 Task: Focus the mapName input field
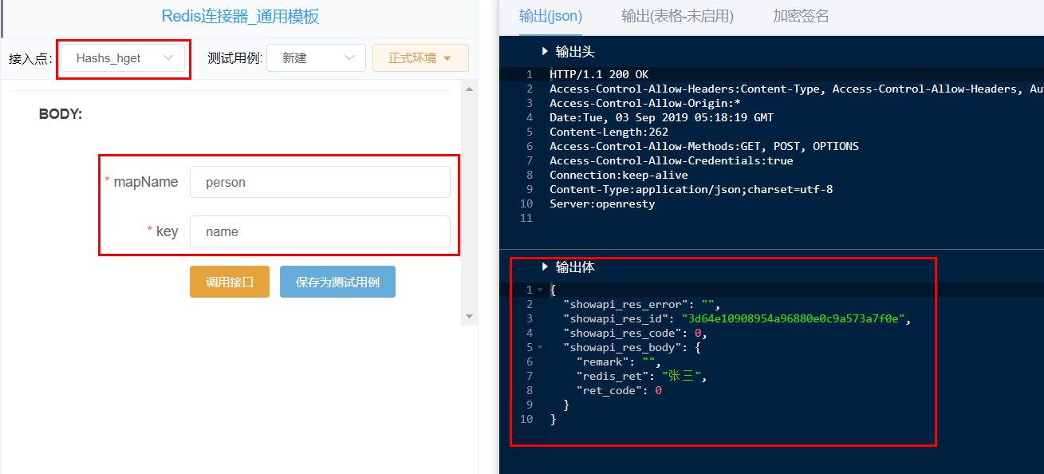320,182
